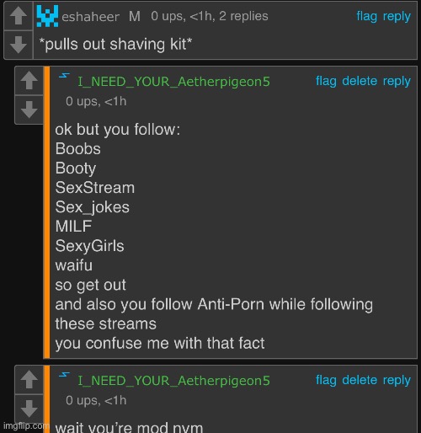Downvote eshaheer's shaving kit comment

19,45
